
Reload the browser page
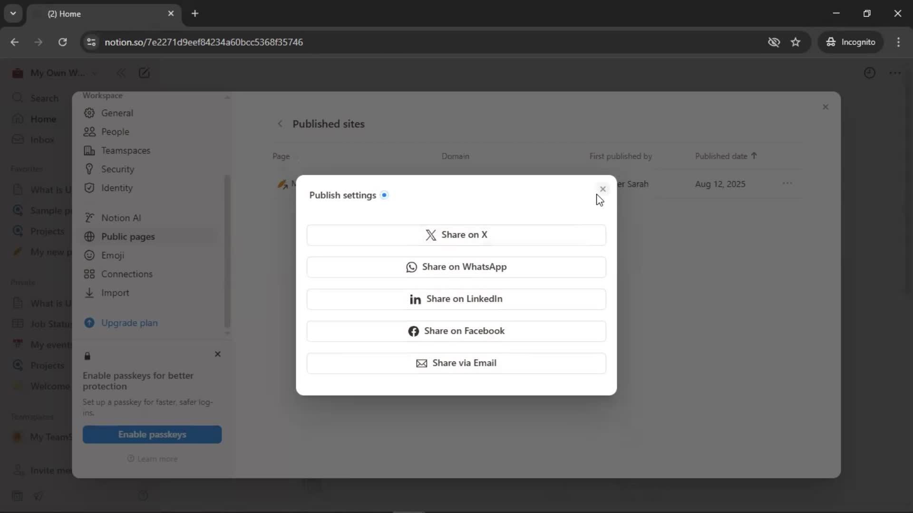click(x=62, y=42)
